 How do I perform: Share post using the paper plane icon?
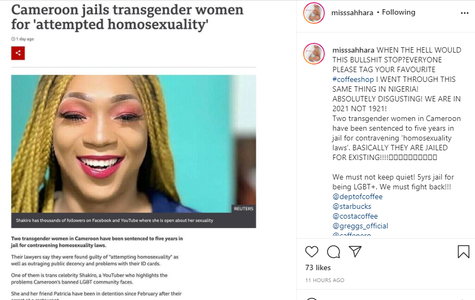point(355,251)
